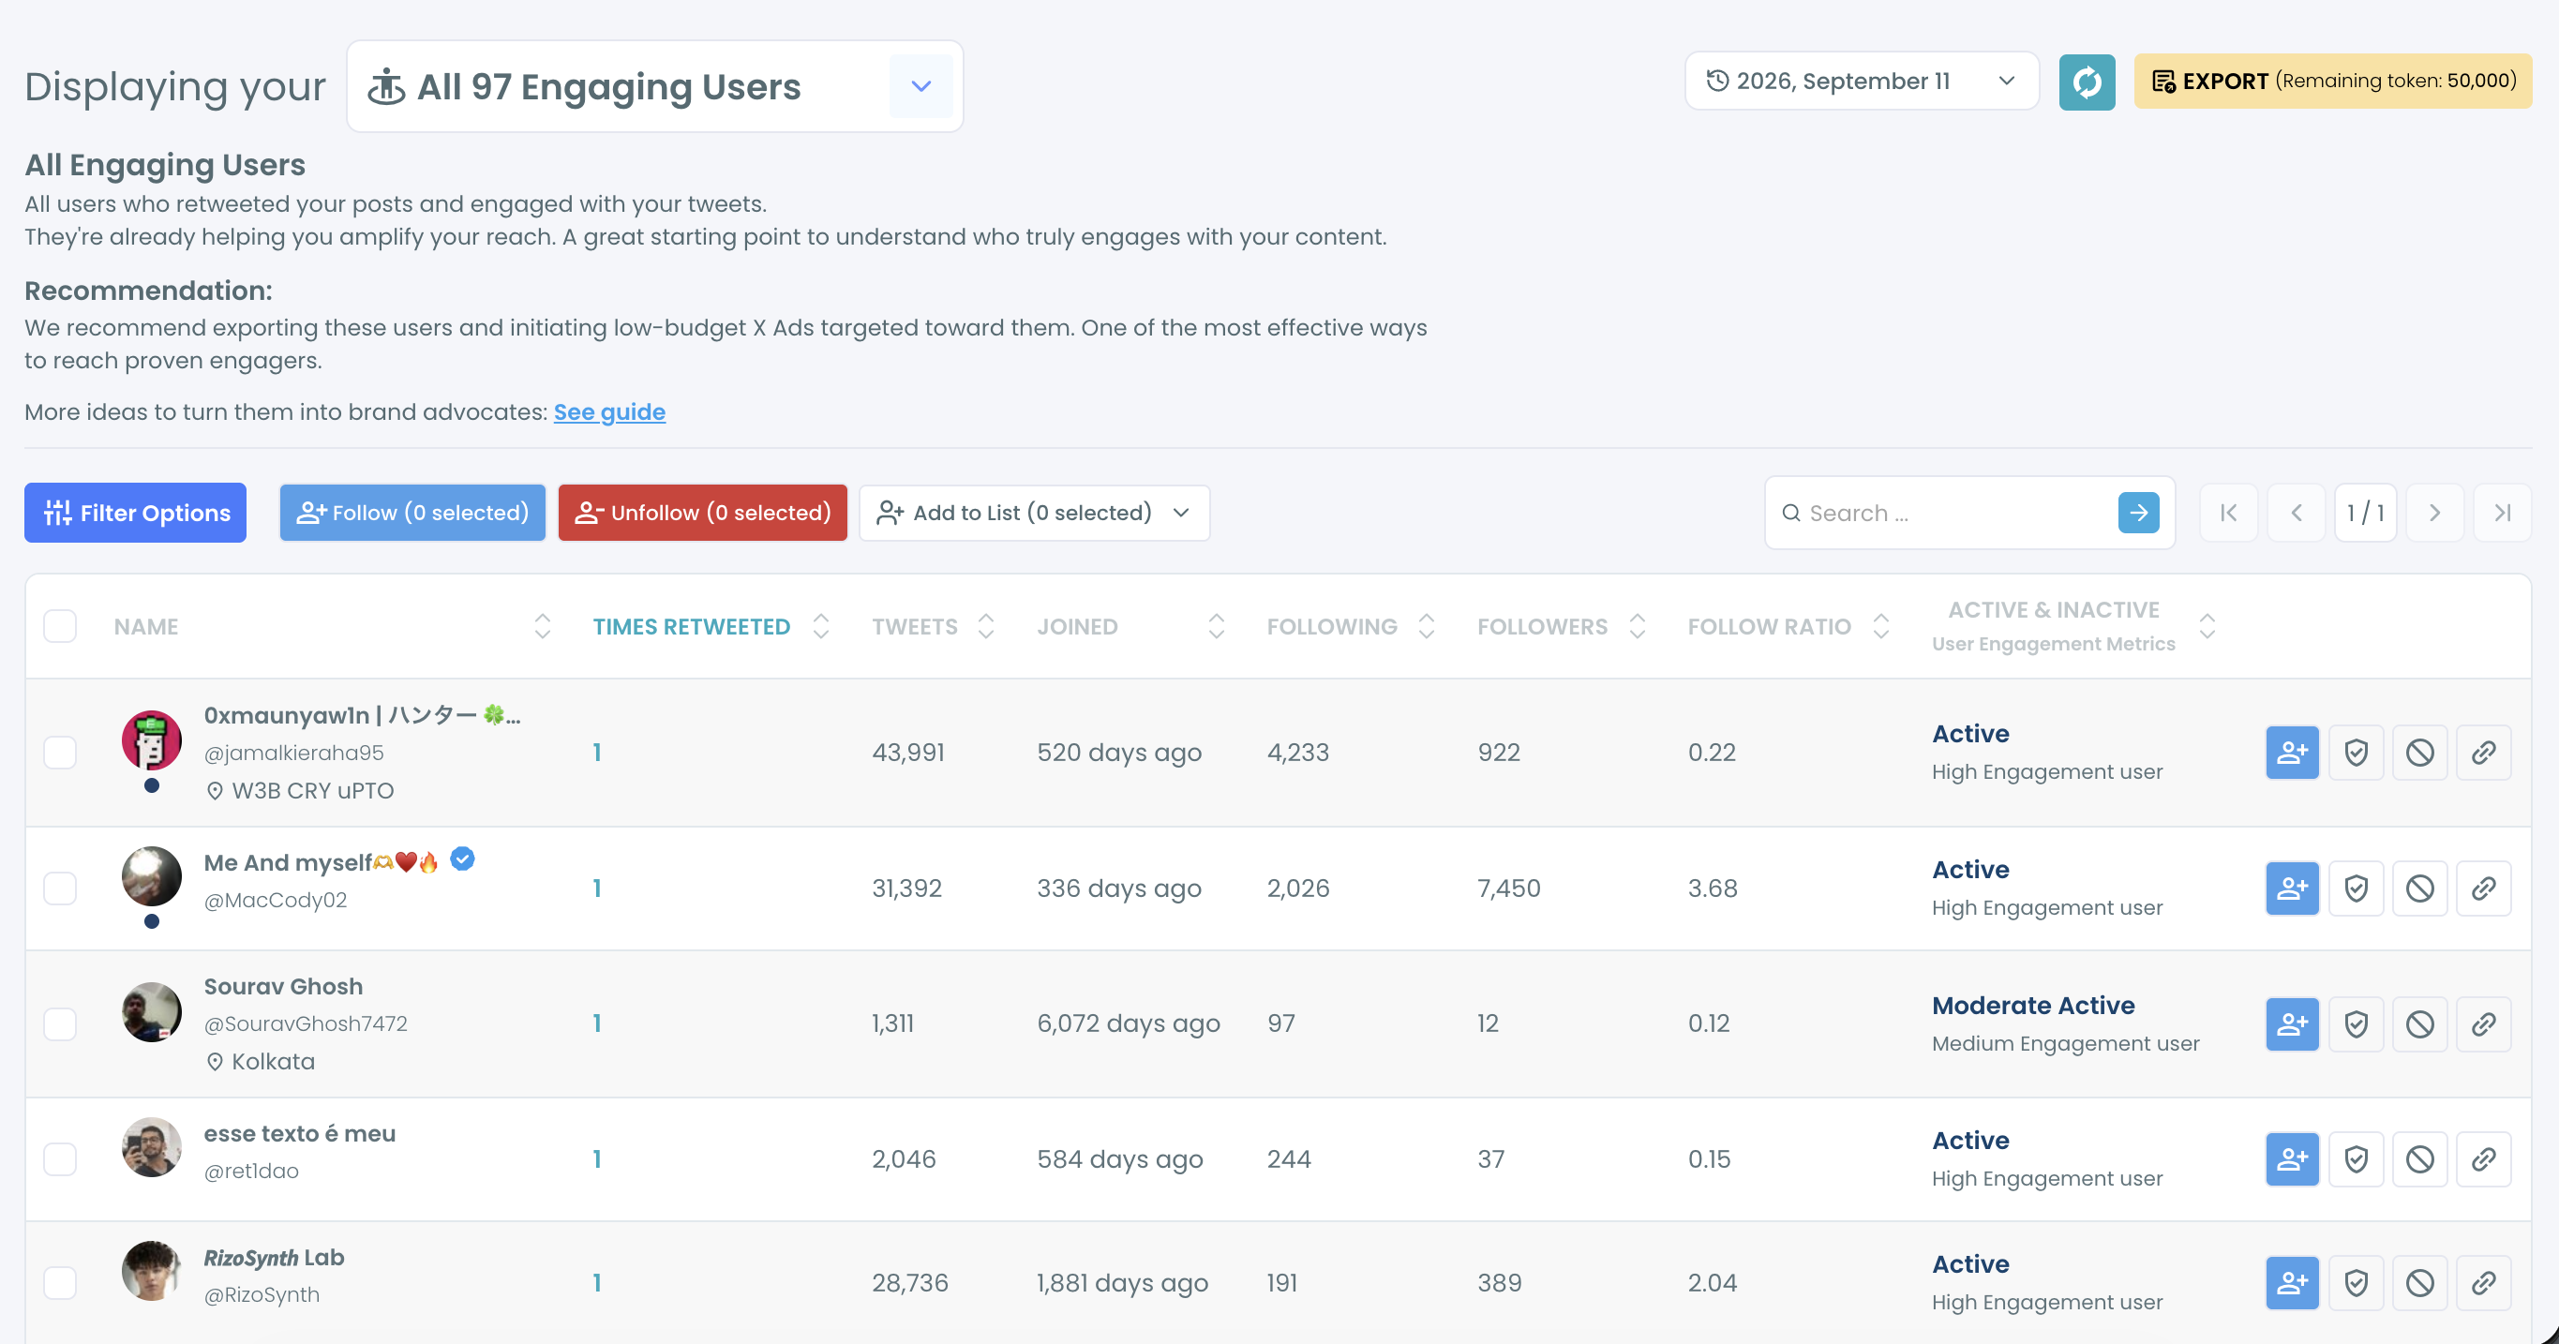This screenshot has height=1344, width=2559.
Task: Sort by Active & Inactive column
Action: 2073,626
